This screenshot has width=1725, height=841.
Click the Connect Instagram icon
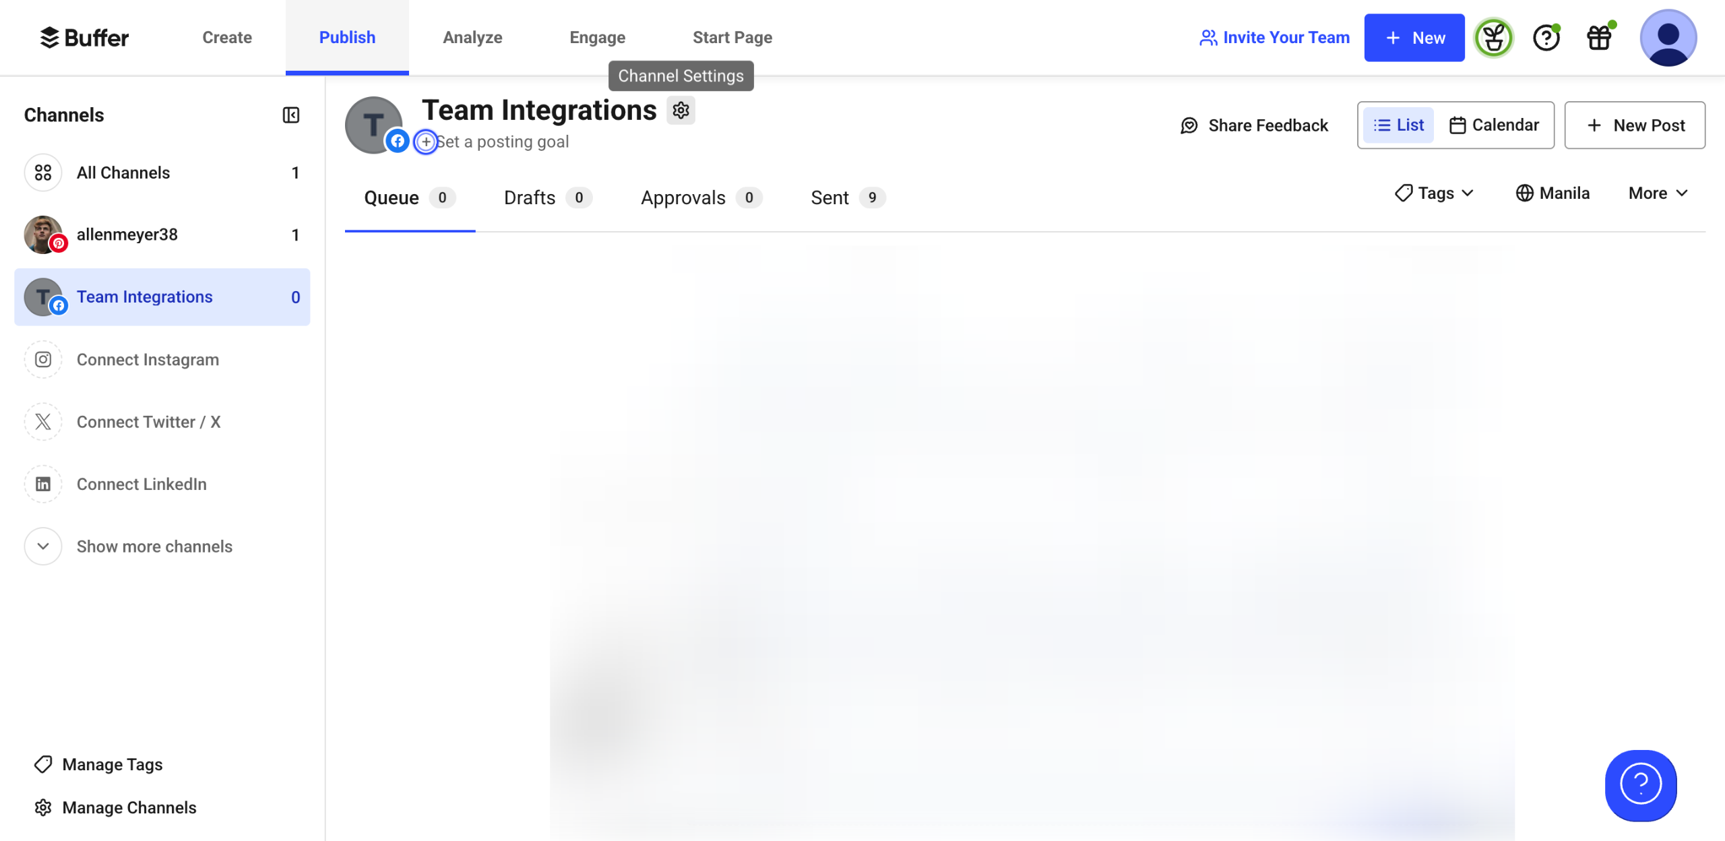click(43, 359)
